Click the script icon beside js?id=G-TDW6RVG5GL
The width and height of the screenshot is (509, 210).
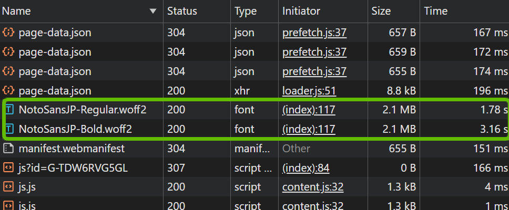pyautogui.click(x=8, y=168)
